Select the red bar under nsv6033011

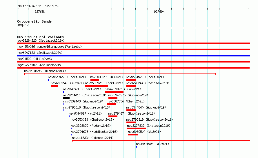(x=95, y=80)
